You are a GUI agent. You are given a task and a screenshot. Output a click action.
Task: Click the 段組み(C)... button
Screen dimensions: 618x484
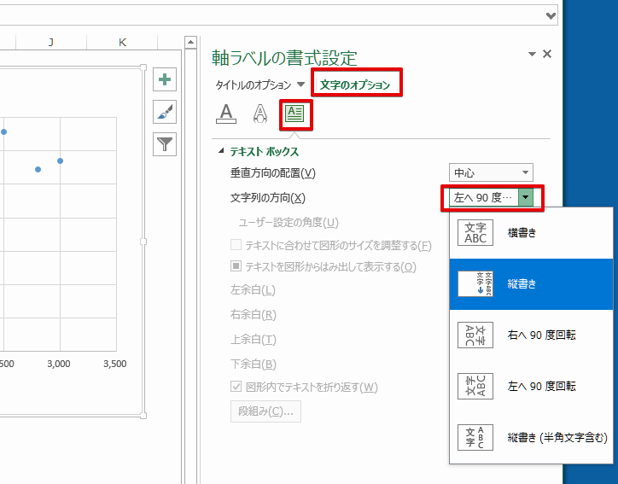265,411
